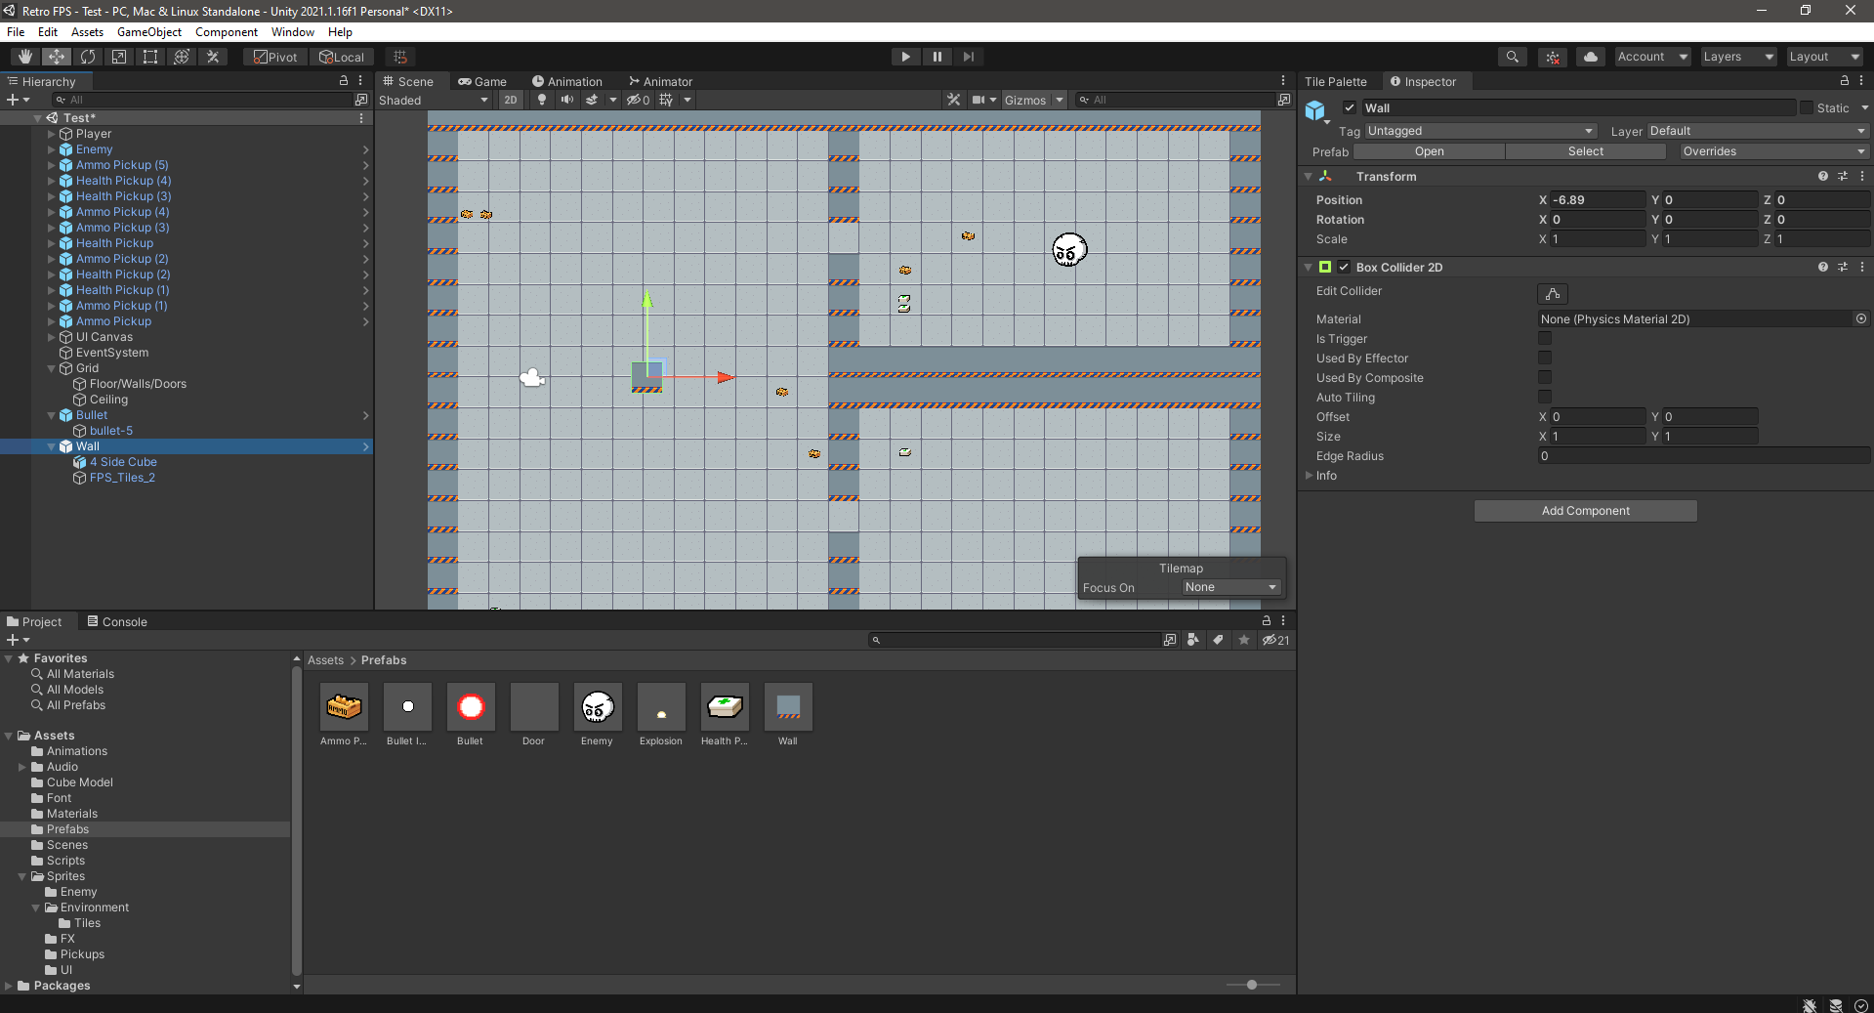The image size is (1874, 1013).
Task: Toggle 2D scene view mode
Action: click(x=511, y=100)
